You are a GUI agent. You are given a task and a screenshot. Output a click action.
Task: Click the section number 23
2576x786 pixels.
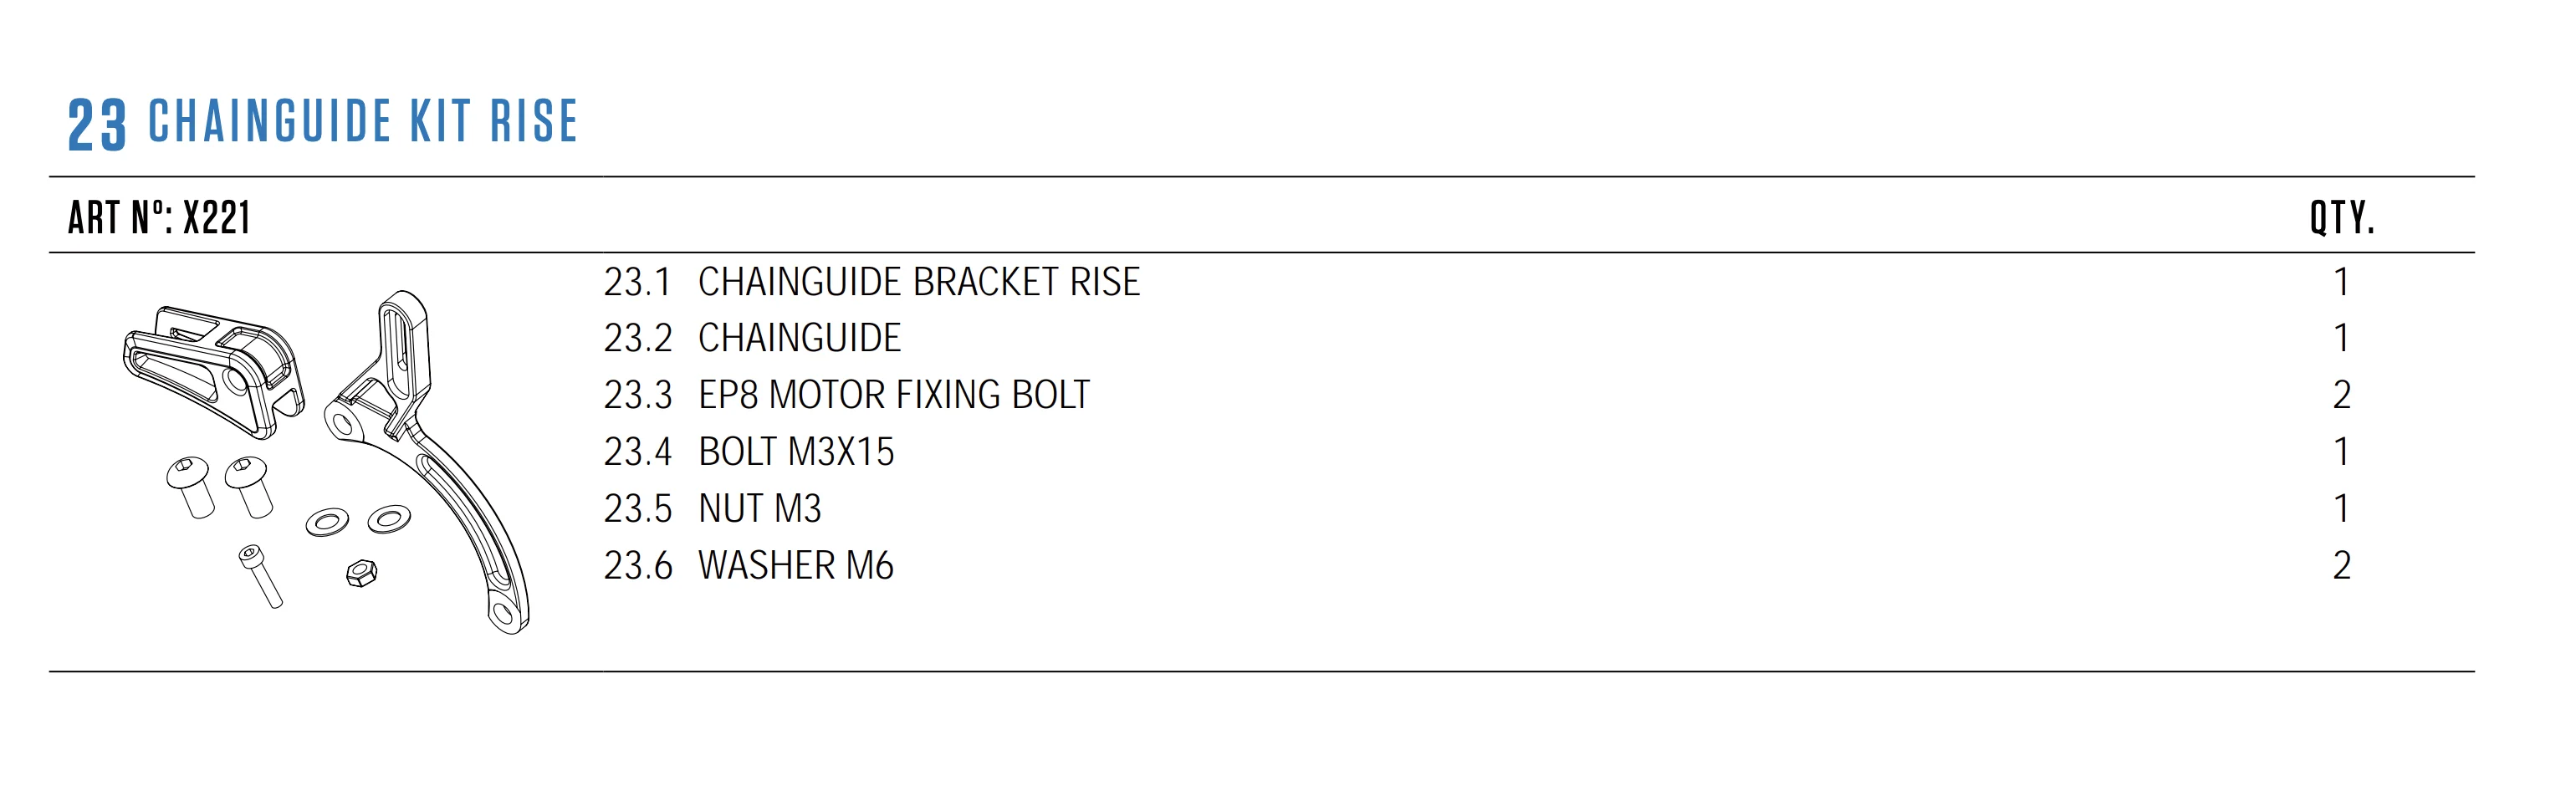click(x=97, y=125)
